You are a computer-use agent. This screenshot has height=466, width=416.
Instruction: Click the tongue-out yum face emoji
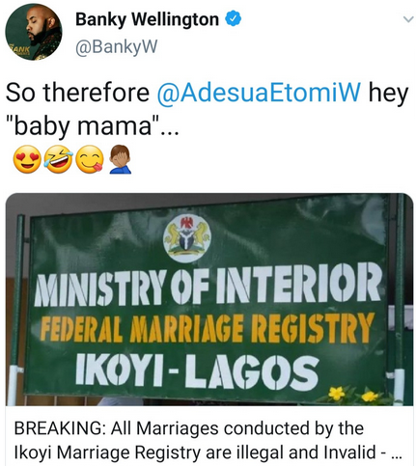point(90,159)
